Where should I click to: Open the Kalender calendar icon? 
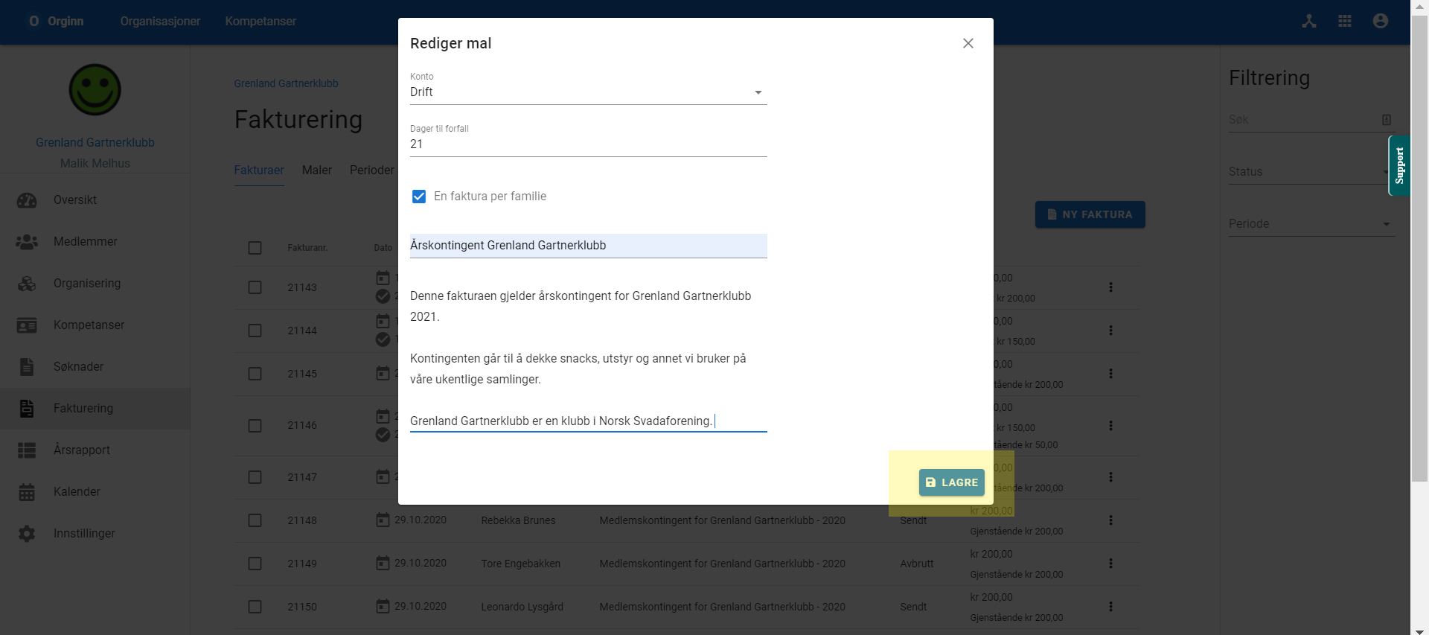tap(27, 492)
